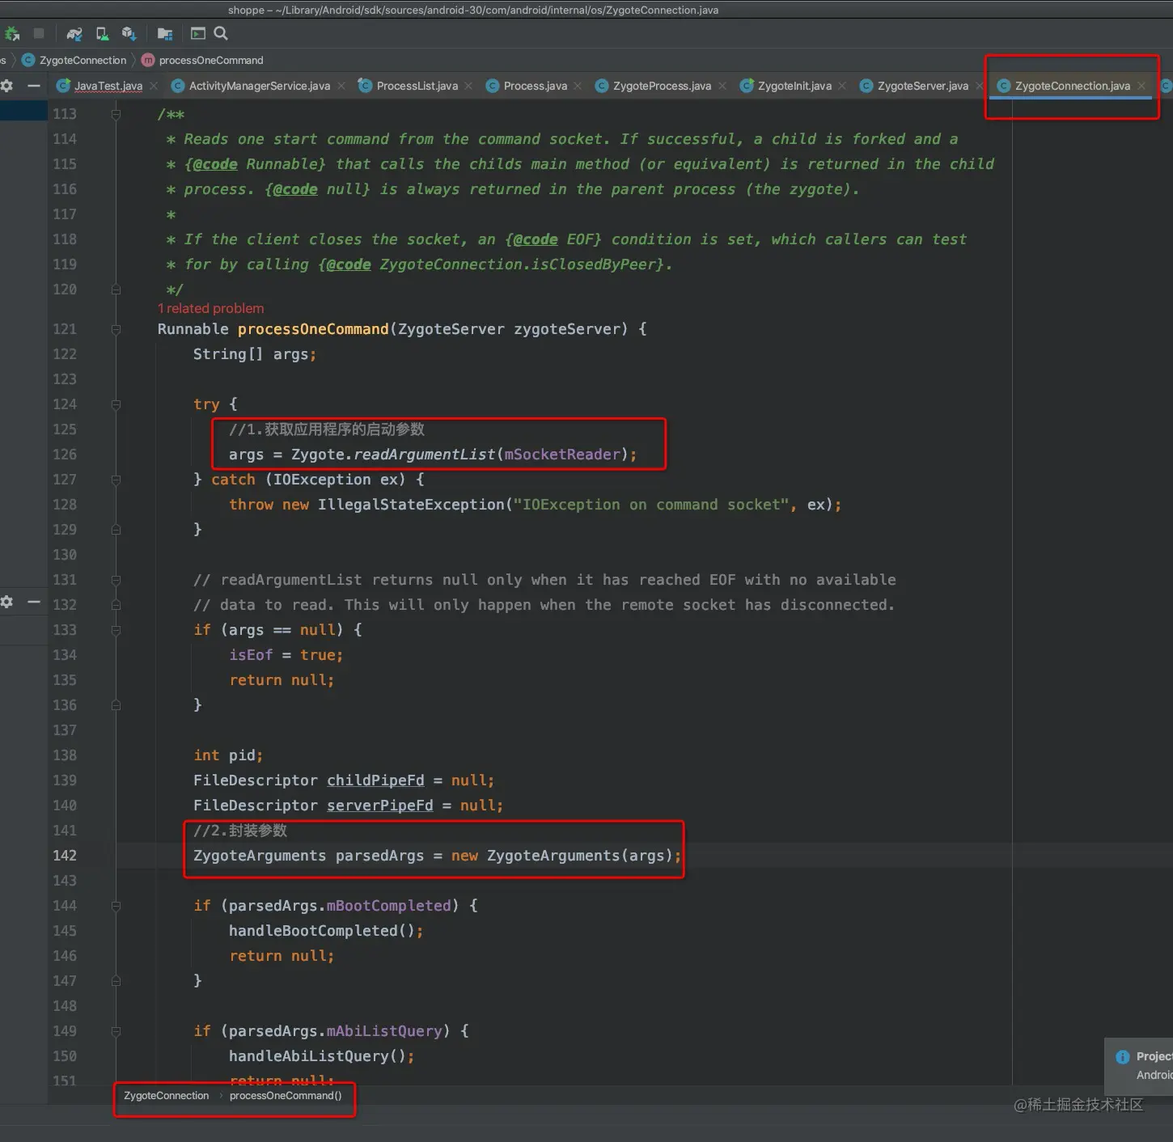Toggle the fold marker at end of Javadoc line 120

[116, 290]
